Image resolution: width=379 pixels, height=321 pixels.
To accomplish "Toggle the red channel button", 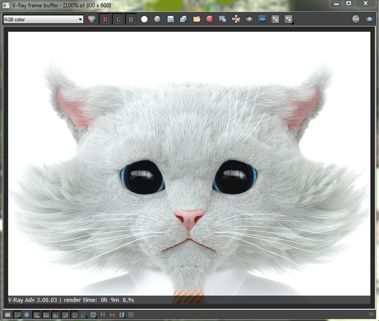I will [x=105, y=19].
